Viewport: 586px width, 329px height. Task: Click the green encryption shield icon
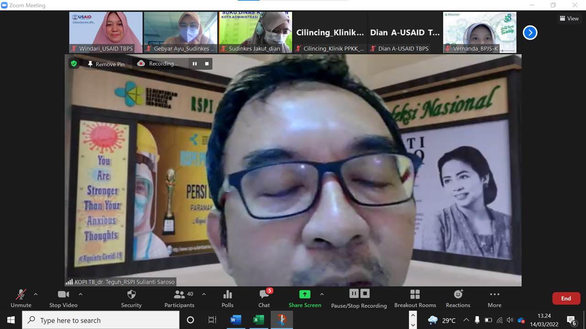tap(74, 64)
